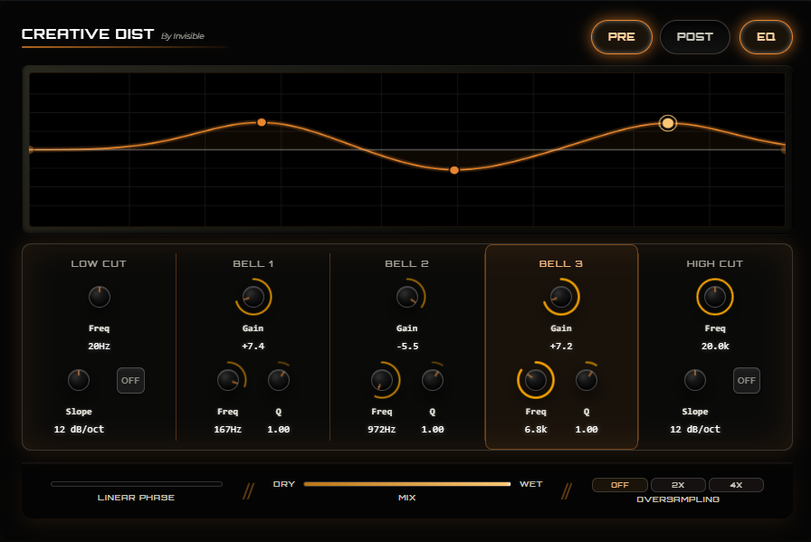Click the High Cut Freq knob
Viewport: 811px width, 542px height.
click(x=715, y=297)
